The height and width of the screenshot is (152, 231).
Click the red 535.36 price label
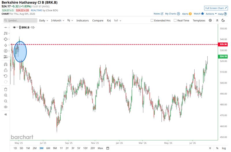223,44
